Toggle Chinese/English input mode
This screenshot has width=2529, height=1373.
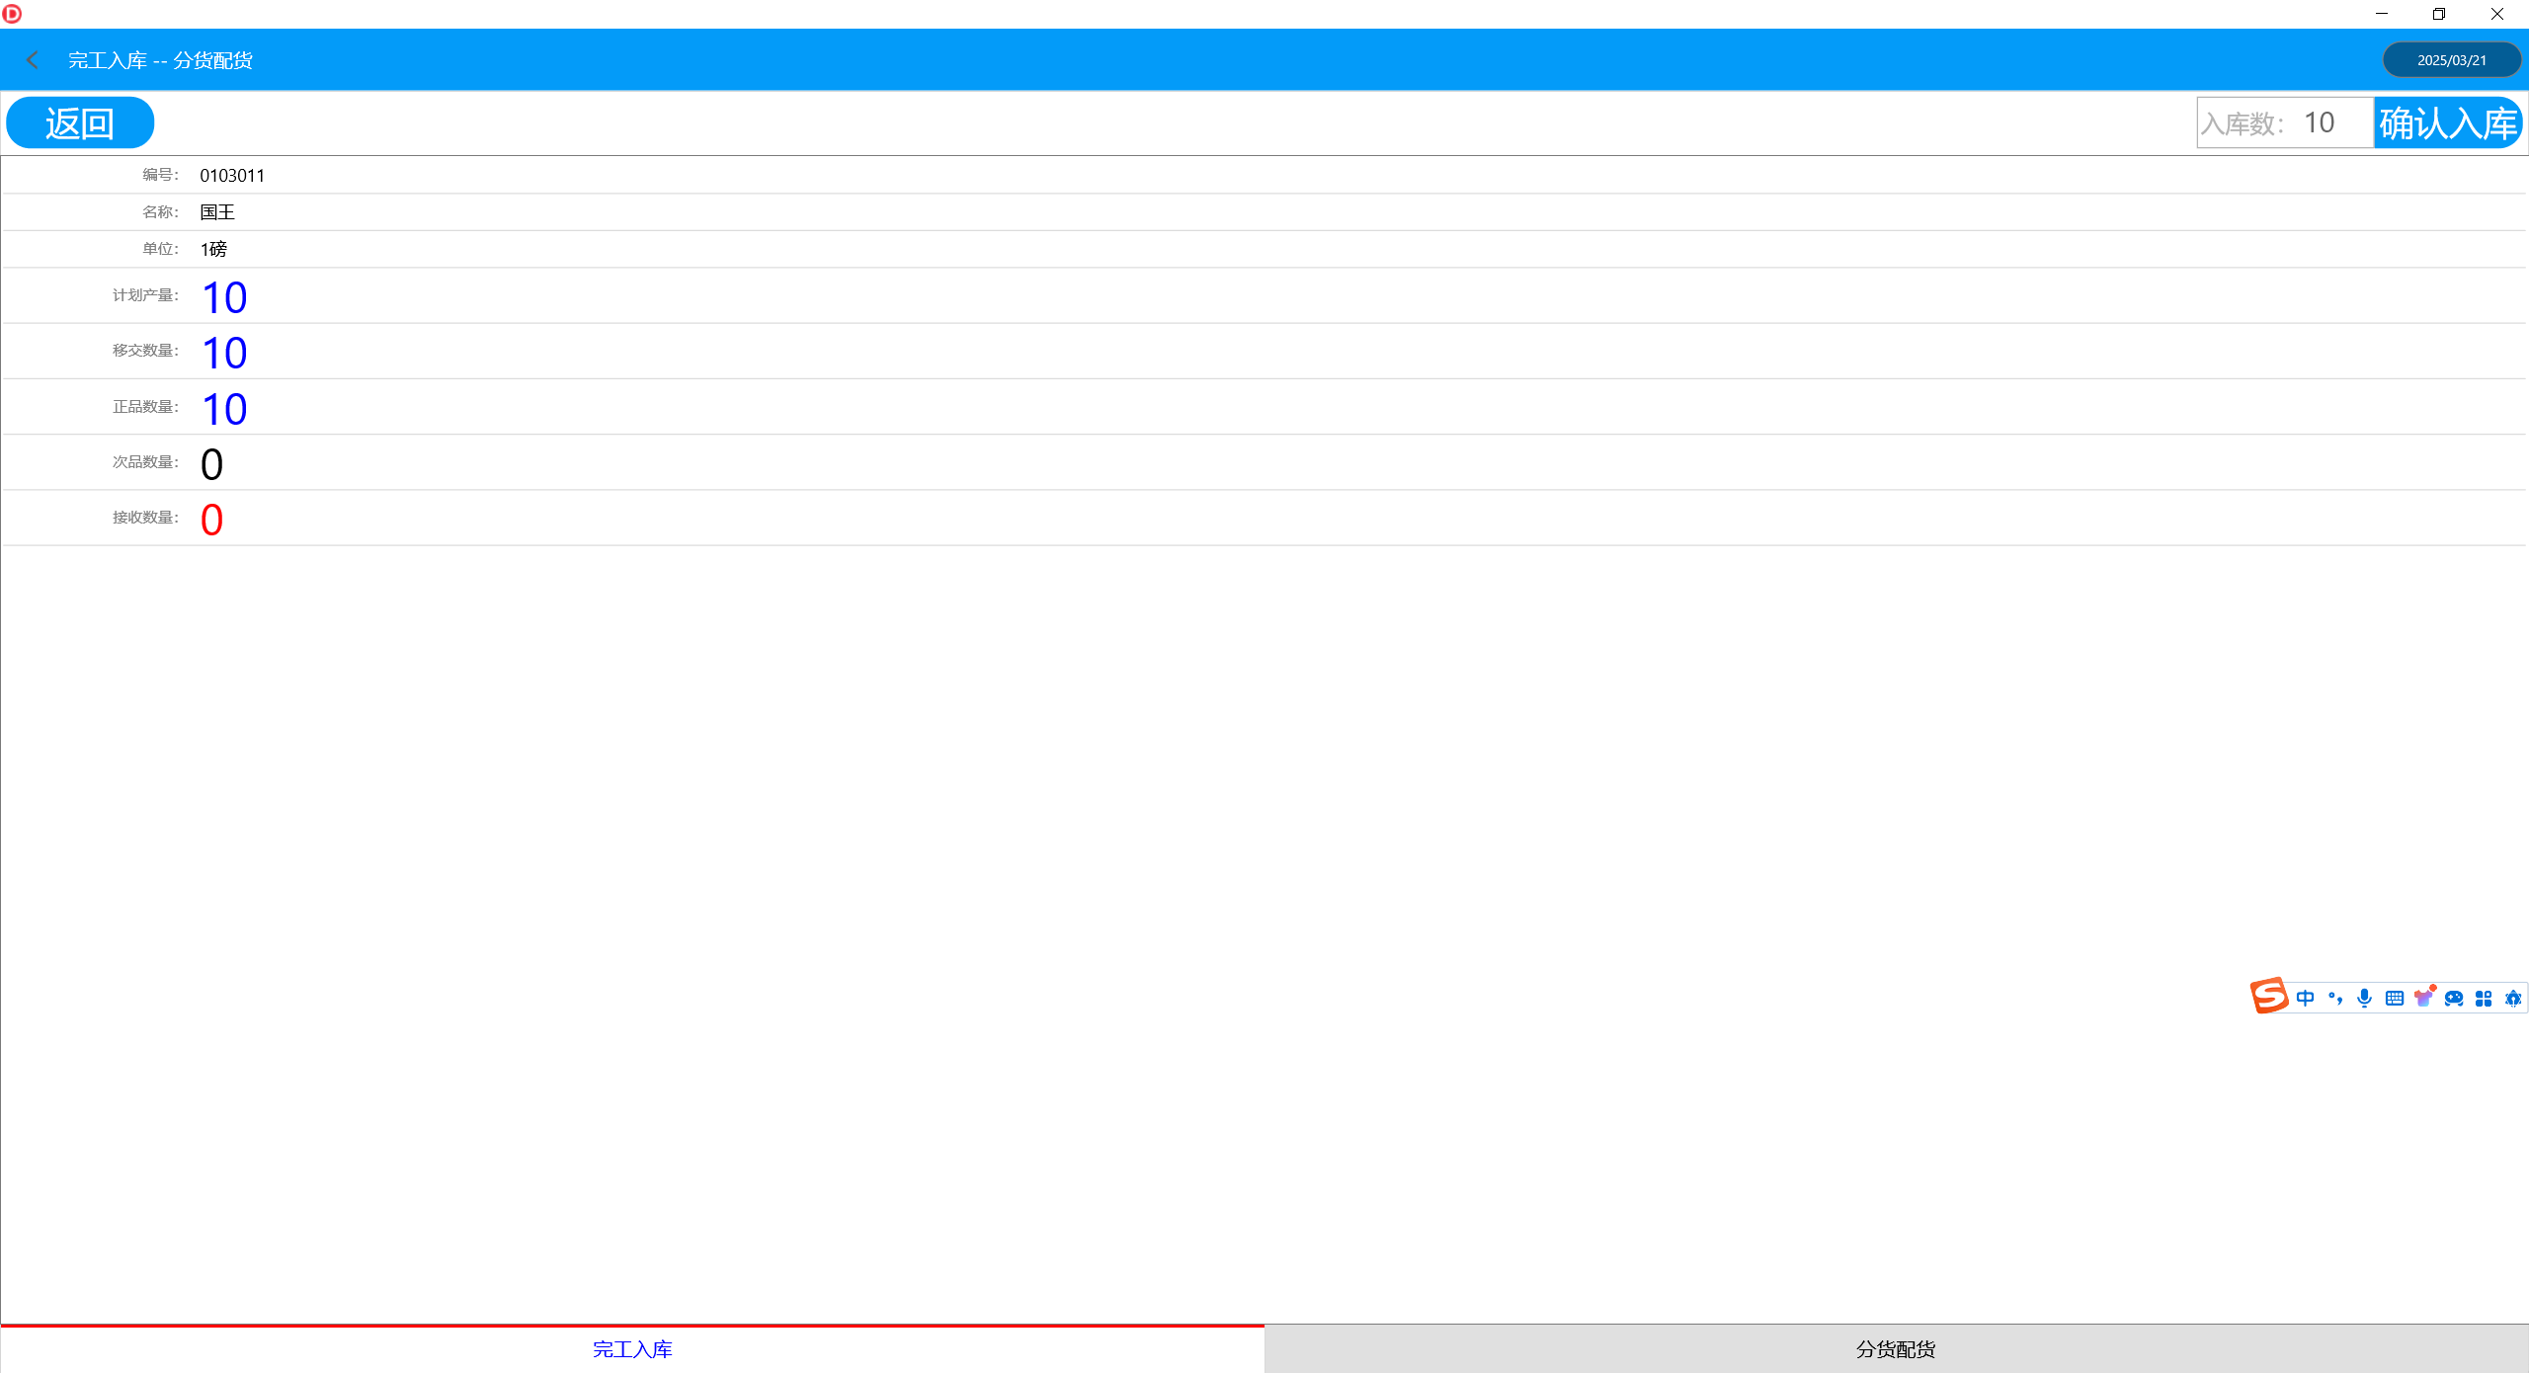pos(2305,998)
